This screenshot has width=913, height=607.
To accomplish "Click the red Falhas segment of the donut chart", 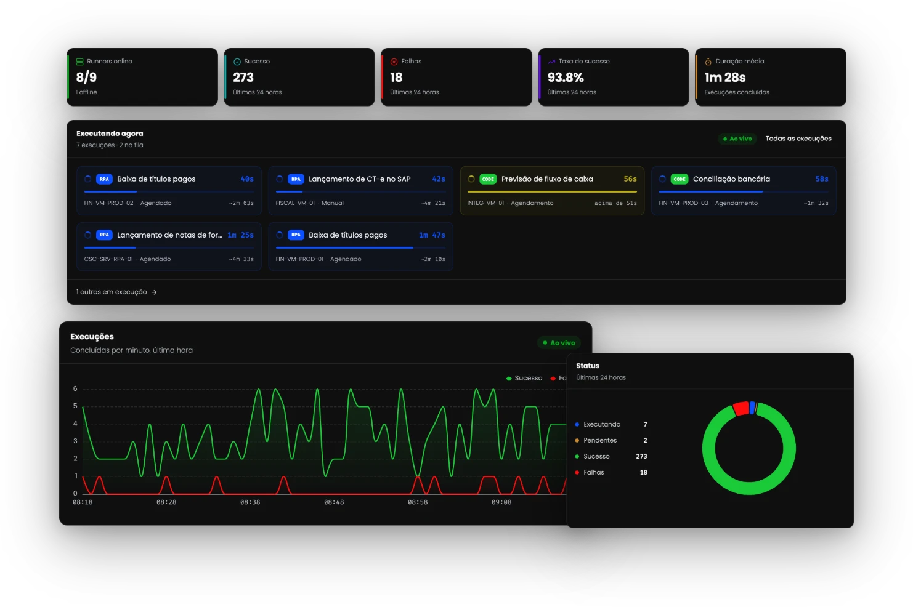I will [x=741, y=409].
